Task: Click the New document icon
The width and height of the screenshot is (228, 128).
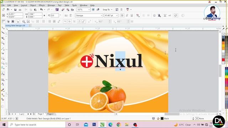Action: (x=3, y=10)
